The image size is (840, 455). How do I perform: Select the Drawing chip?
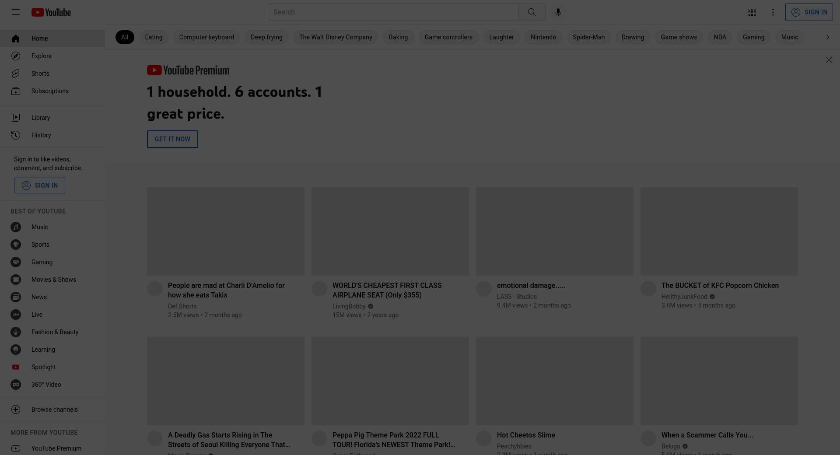[633, 37]
